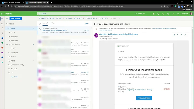194x109 pixels.
Task: Click New folder link
Action: 14,77
